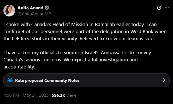Click the line 'Canada's serious concerns'
This screenshot has width=173, height=104.
(70, 60)
